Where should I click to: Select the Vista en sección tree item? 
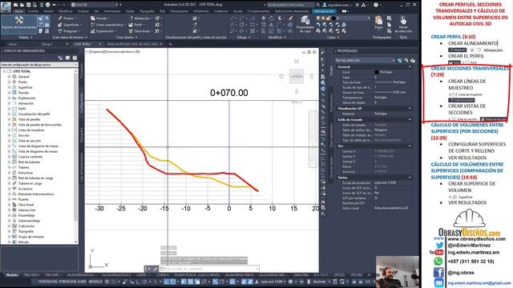[x=30, y=141]
